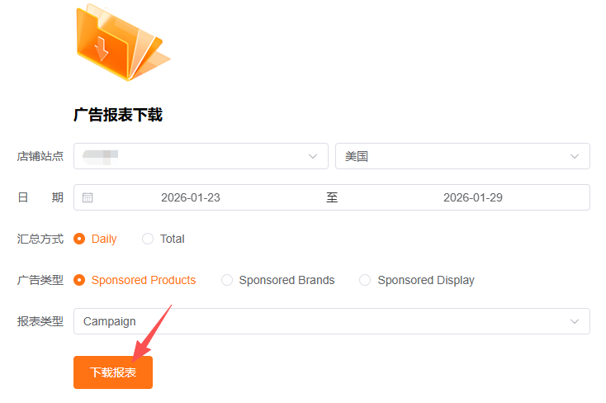This screenshot has height=403, width=606.
Task: Choose Sponsored Display ad type
Action: click(x=366, y=280)
